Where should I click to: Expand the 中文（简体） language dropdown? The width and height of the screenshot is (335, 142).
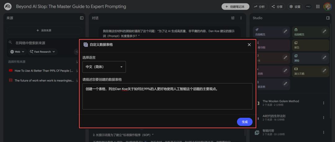(x=104, y=67)
